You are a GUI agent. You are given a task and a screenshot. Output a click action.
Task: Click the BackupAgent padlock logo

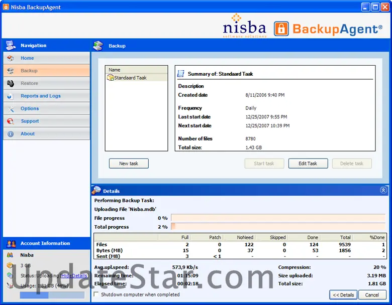pyautogui.click(x=281, y=29)
